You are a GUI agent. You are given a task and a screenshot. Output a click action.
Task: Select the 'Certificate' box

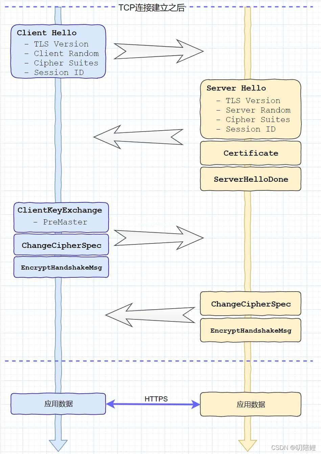251,153
